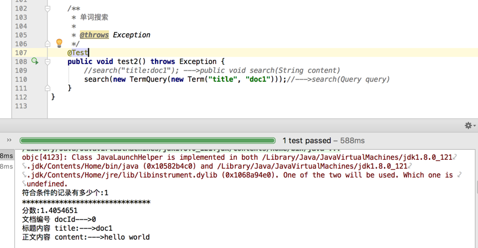This screenshot has width=478, height=248.
Task: Click the '单词搜索' comment text
Action: coord(94,17)
